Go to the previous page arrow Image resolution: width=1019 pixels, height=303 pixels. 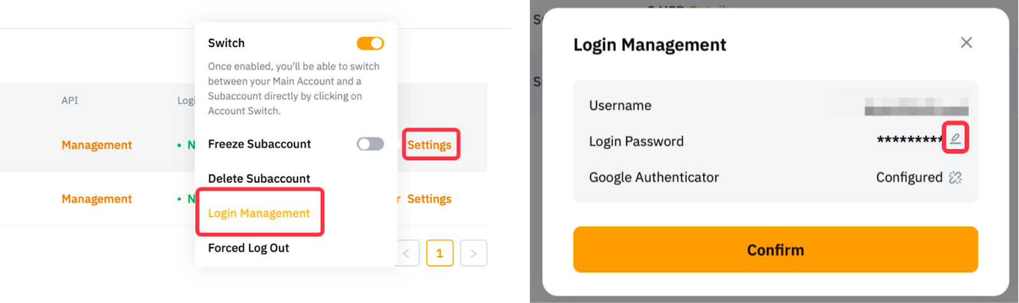[x=406, y=253]
